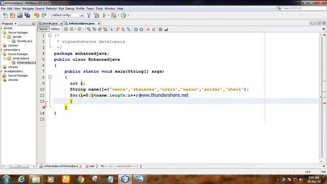
Task: Click the New File toolbar icon
Action: [x=6, y=15]
